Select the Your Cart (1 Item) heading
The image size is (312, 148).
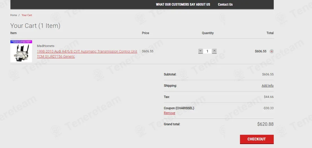[x=35, y=26]
